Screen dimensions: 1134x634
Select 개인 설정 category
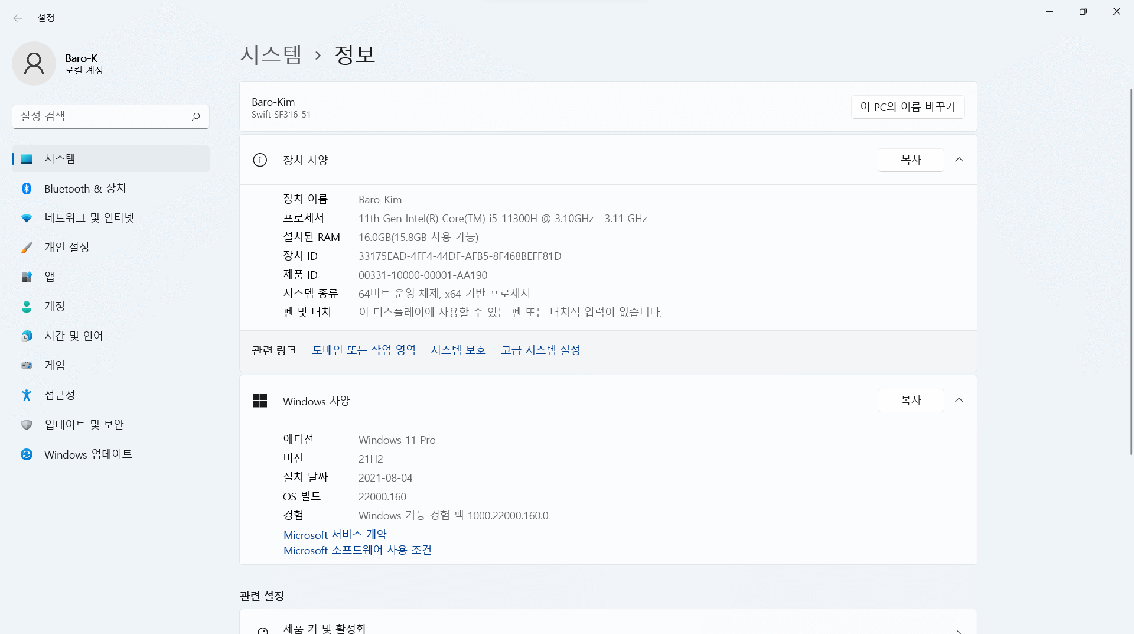pyautogui.click(x=110, y=248)
